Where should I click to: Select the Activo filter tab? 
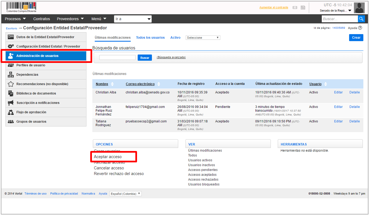[x=176, y=37]
